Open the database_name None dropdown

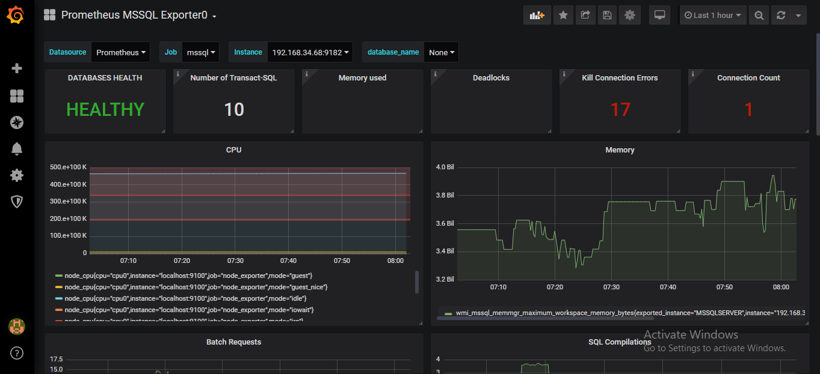coord(442,52)
